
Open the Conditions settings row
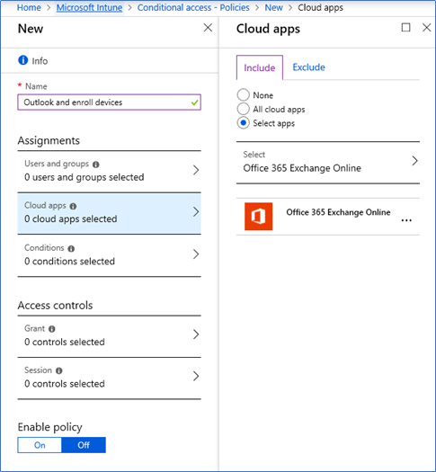(x=110, y=255)
